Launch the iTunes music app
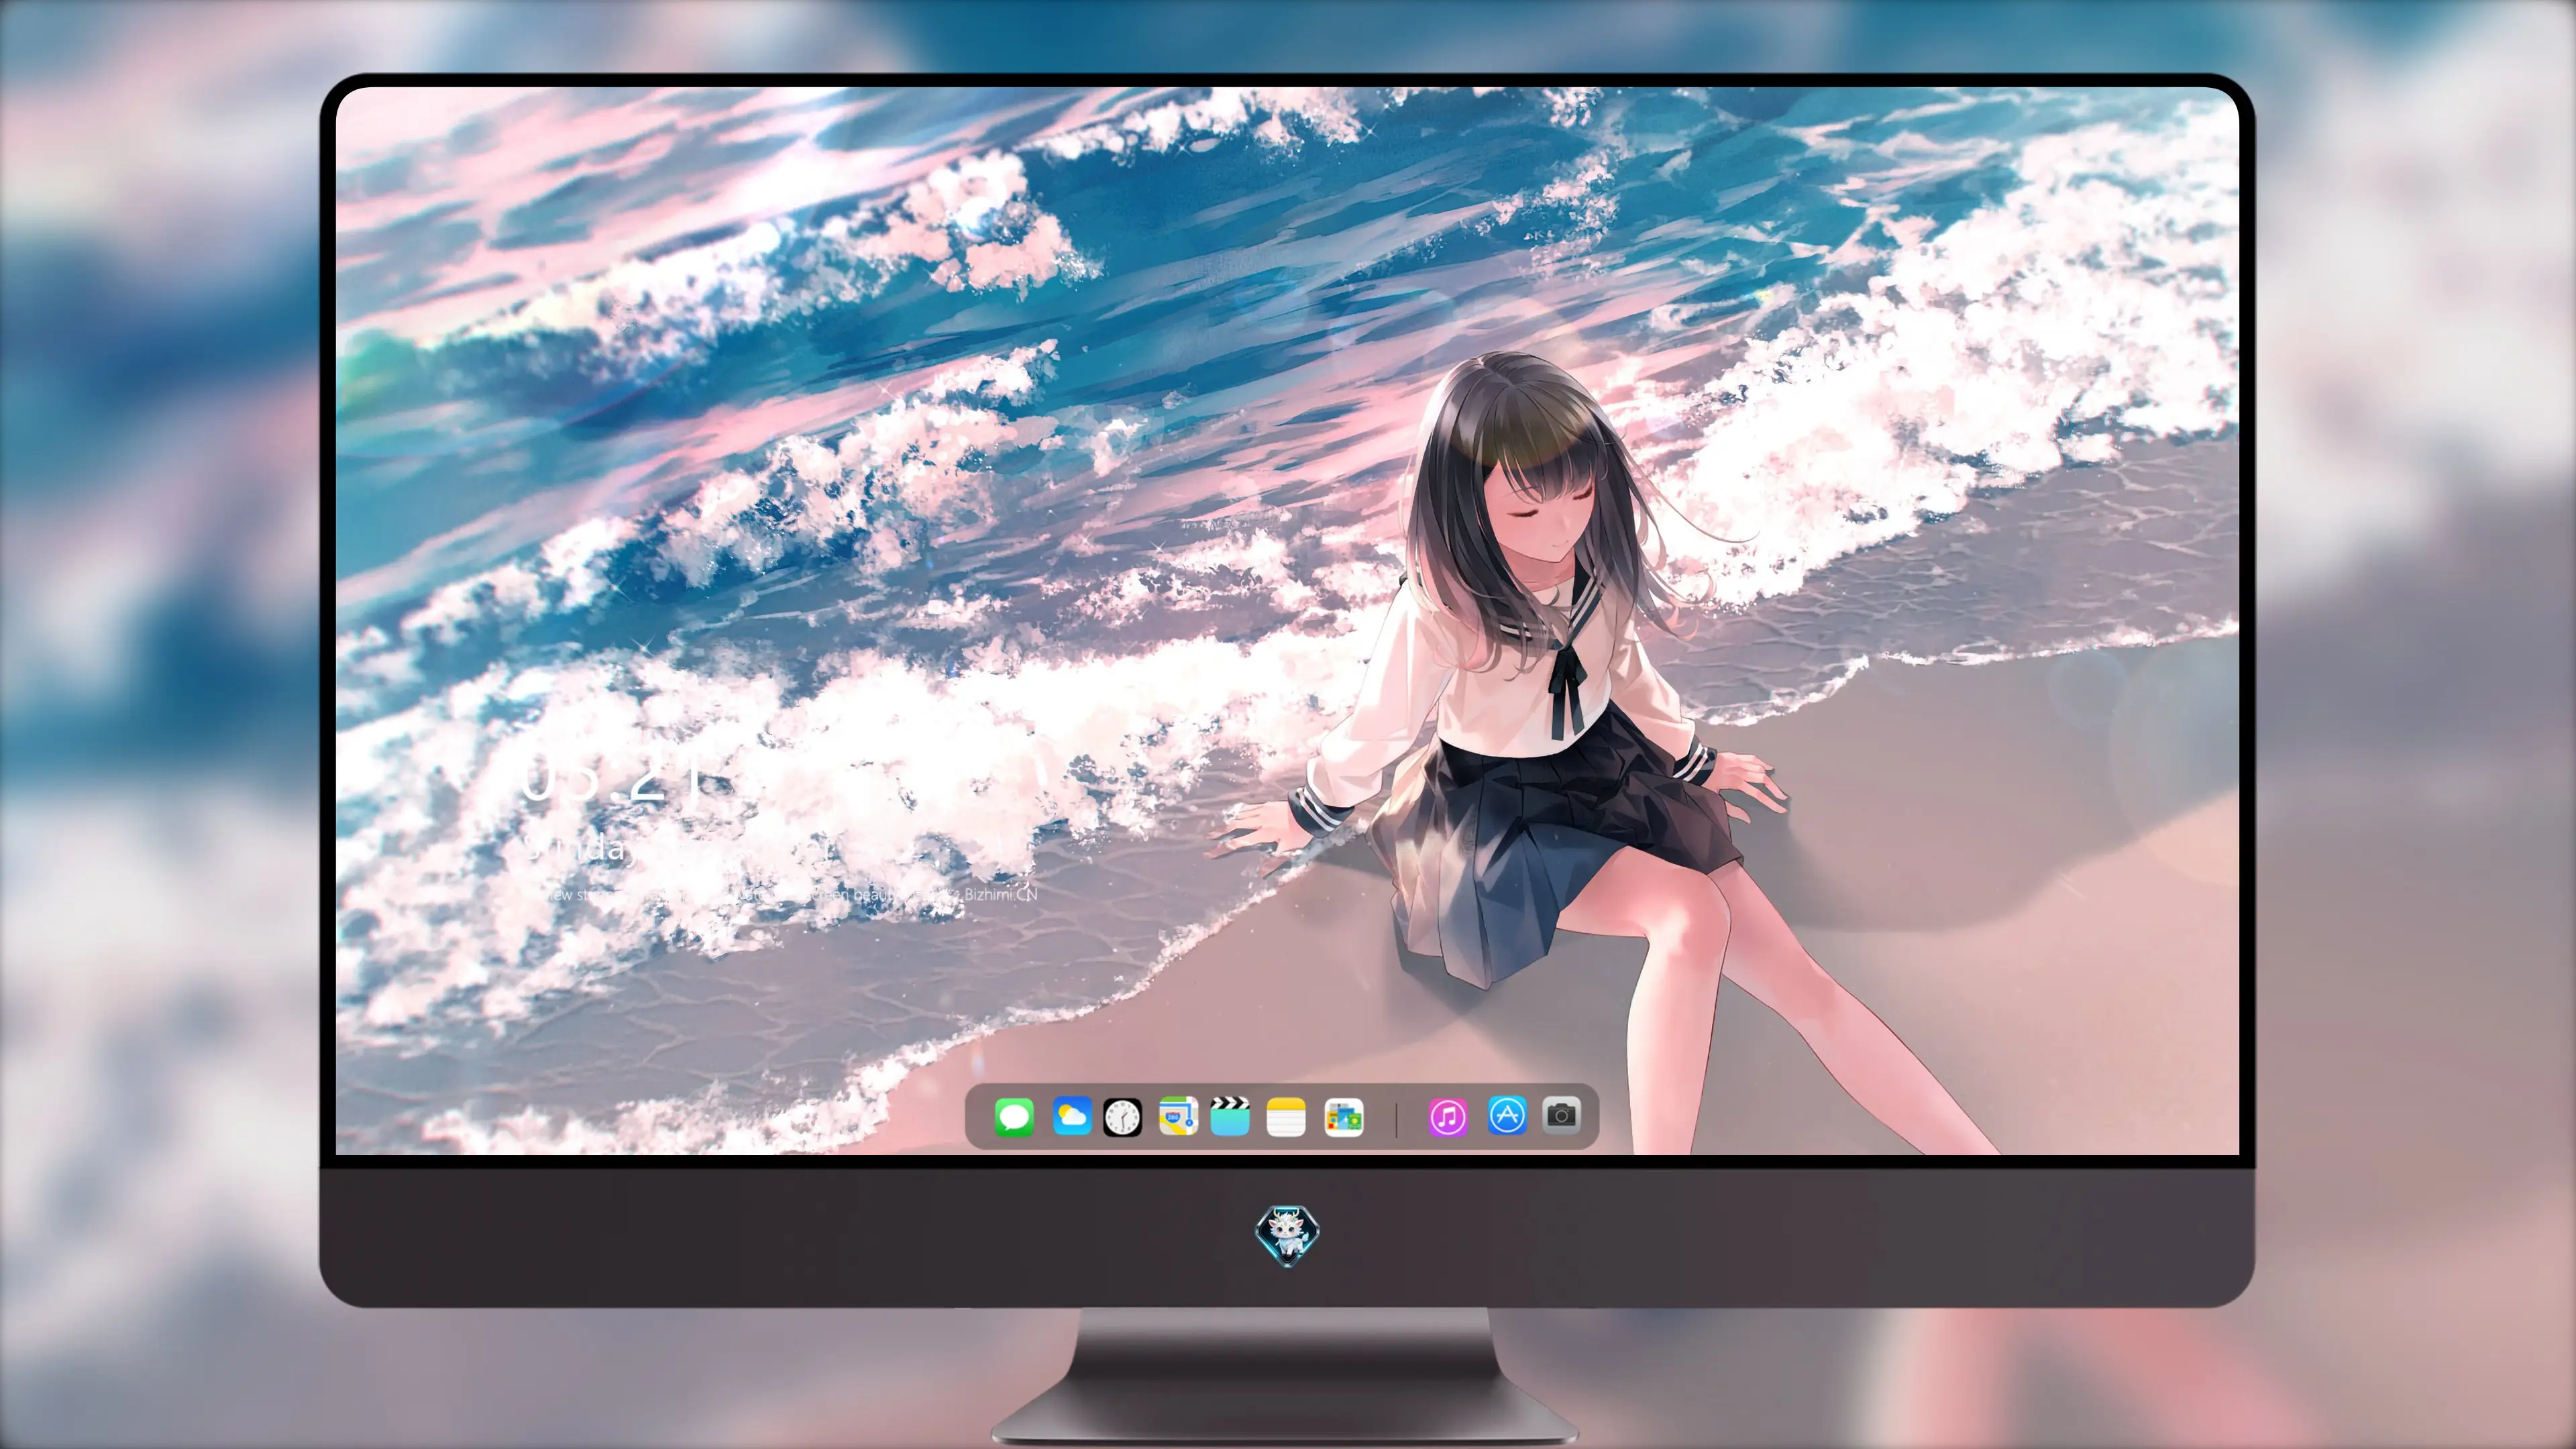 coord(1448,1117)
